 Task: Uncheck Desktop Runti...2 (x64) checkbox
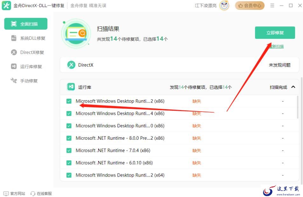[69, 175]
